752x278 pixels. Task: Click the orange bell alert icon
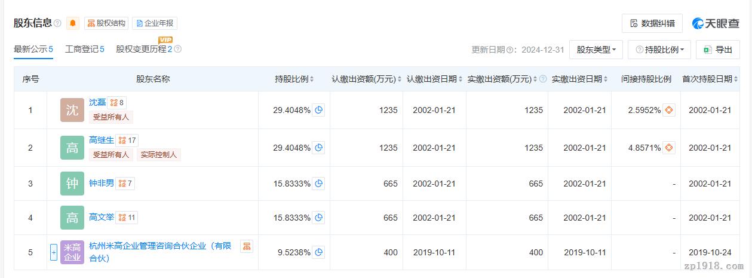[x=73, y=23]
